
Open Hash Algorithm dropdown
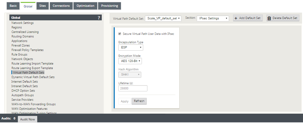point(130,75)
